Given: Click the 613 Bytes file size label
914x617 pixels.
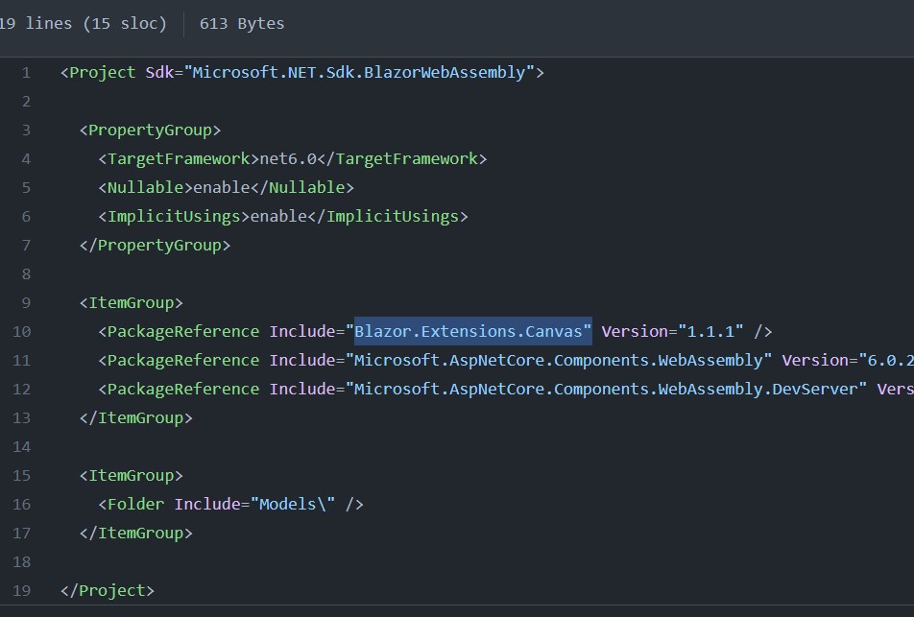Looking at the screenshot, I should click(x=242, y=24).
